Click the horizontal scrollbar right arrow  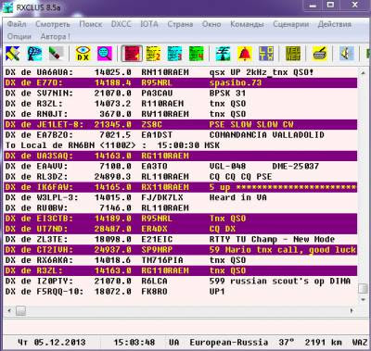pos(352,310)
